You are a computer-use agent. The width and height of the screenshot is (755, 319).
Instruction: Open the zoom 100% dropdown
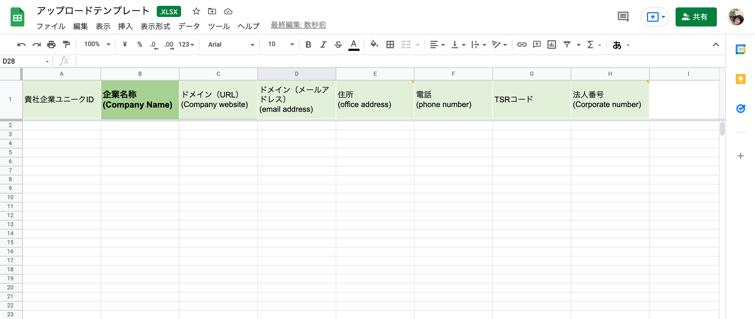[x=97, y=45]
